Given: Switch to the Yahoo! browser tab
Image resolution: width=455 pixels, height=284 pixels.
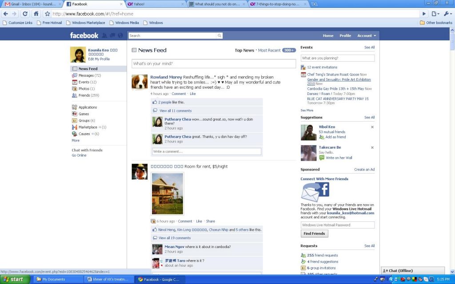Looking at the screenshot, I should pos(155,4).
